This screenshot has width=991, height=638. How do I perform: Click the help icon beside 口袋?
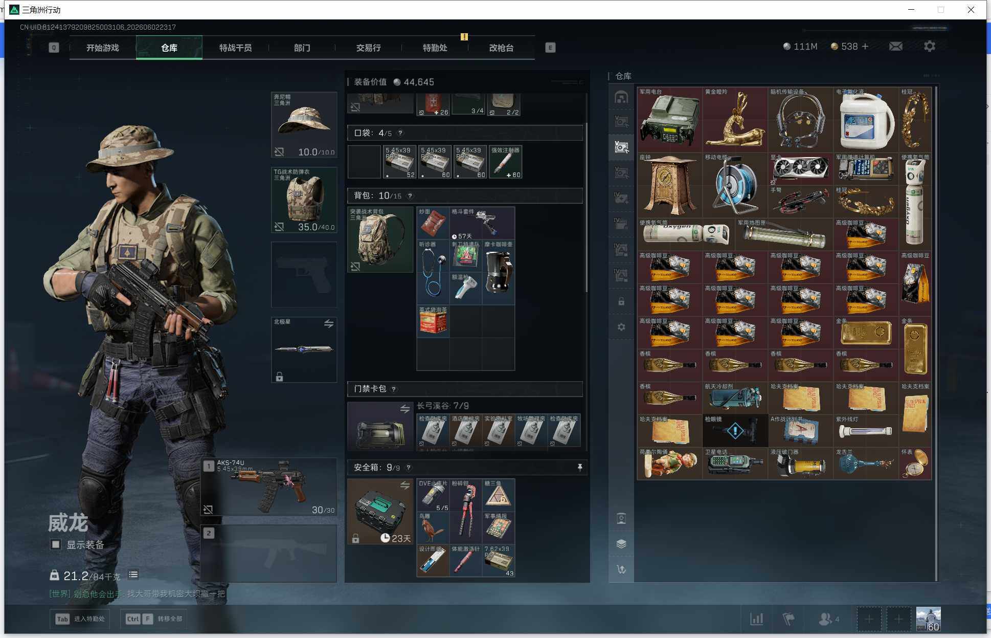400,133
